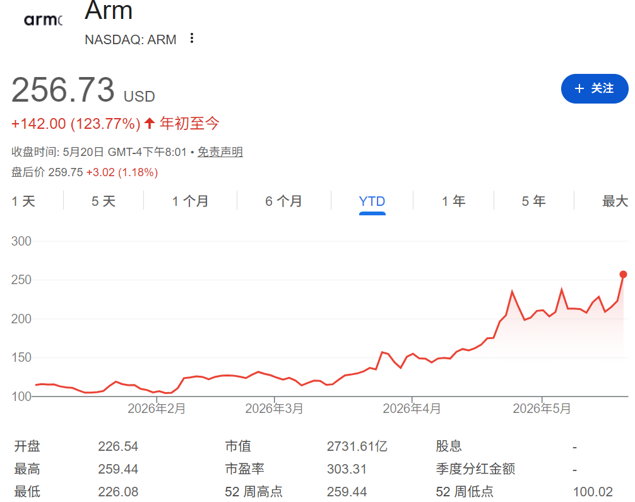Screen dimensions: 635x502
Task: Click the 52 周高点 label
Action: pos(254,492)
